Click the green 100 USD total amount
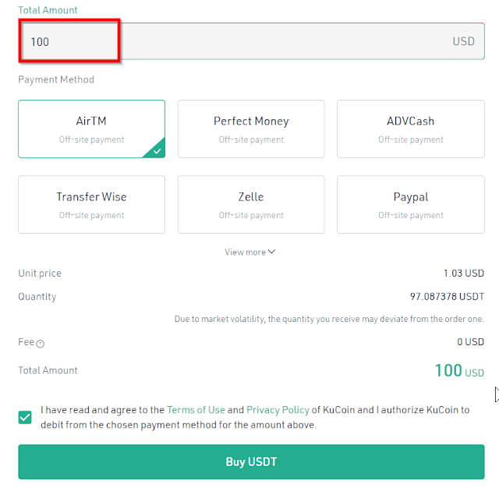499x491 pixels. (458, 371)
